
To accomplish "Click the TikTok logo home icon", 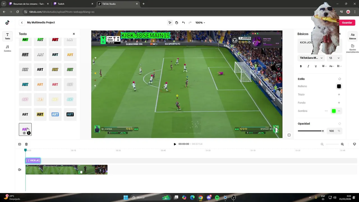I will 7,22.
